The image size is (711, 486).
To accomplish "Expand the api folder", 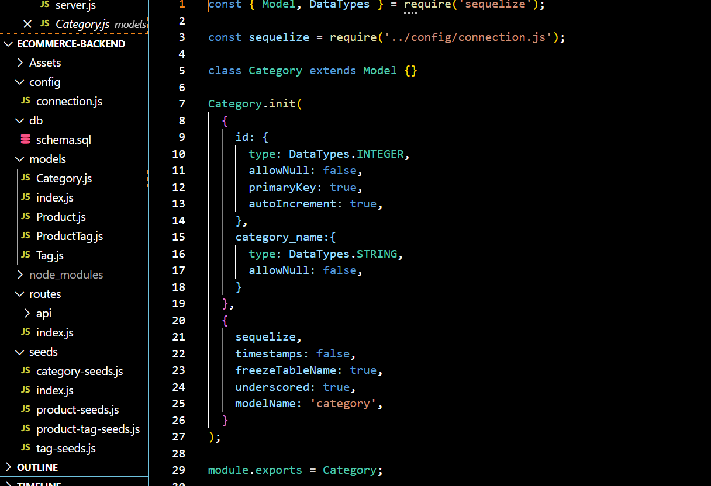I will pyautogui.click(x=27, y=313).
